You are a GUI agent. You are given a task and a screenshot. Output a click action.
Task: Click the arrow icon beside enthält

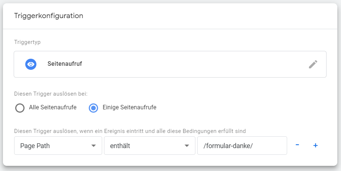[x=186, y=146]
